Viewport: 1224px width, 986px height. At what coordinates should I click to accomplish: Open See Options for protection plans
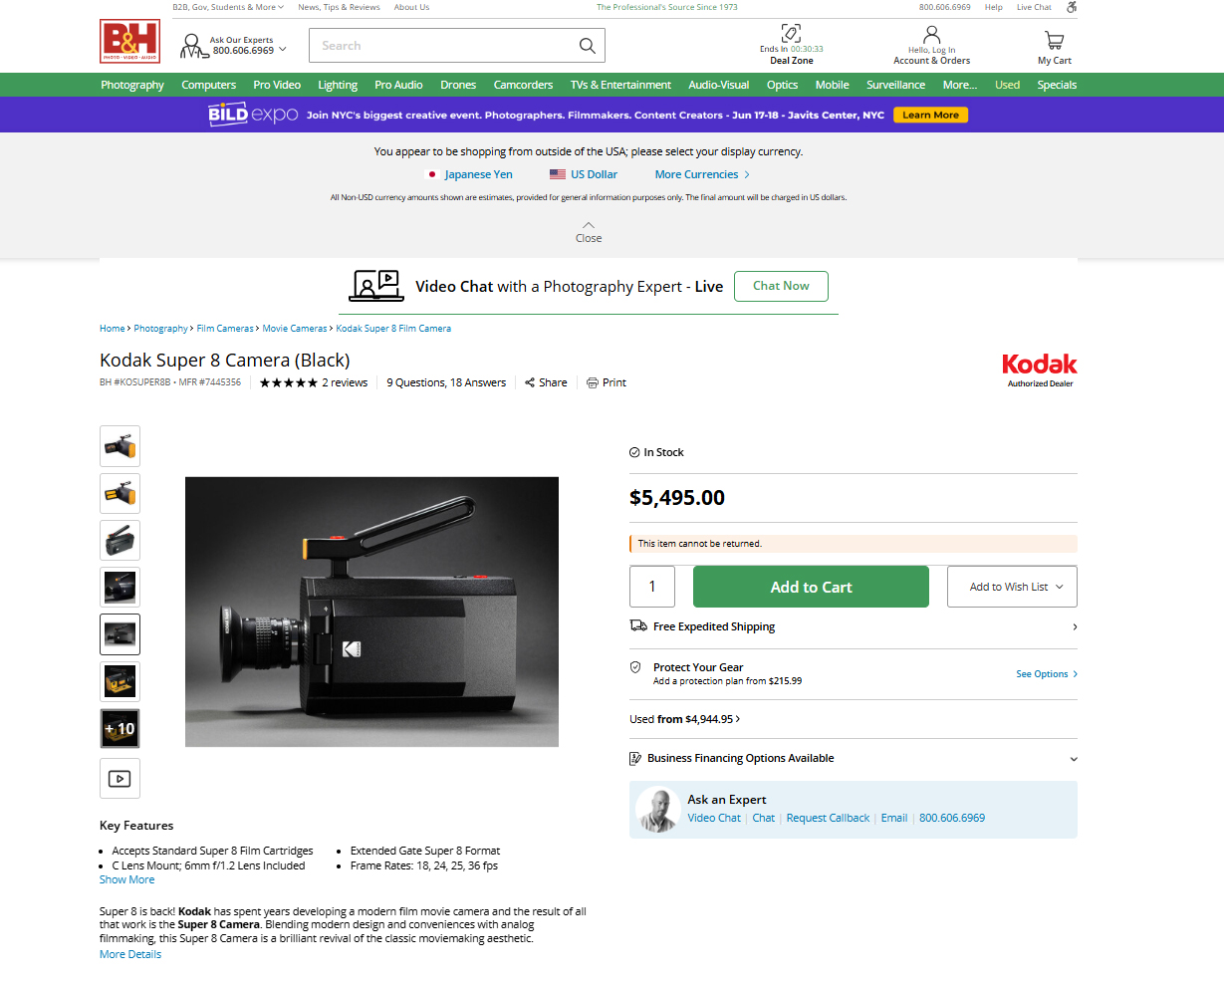(x=1046, y=674)
